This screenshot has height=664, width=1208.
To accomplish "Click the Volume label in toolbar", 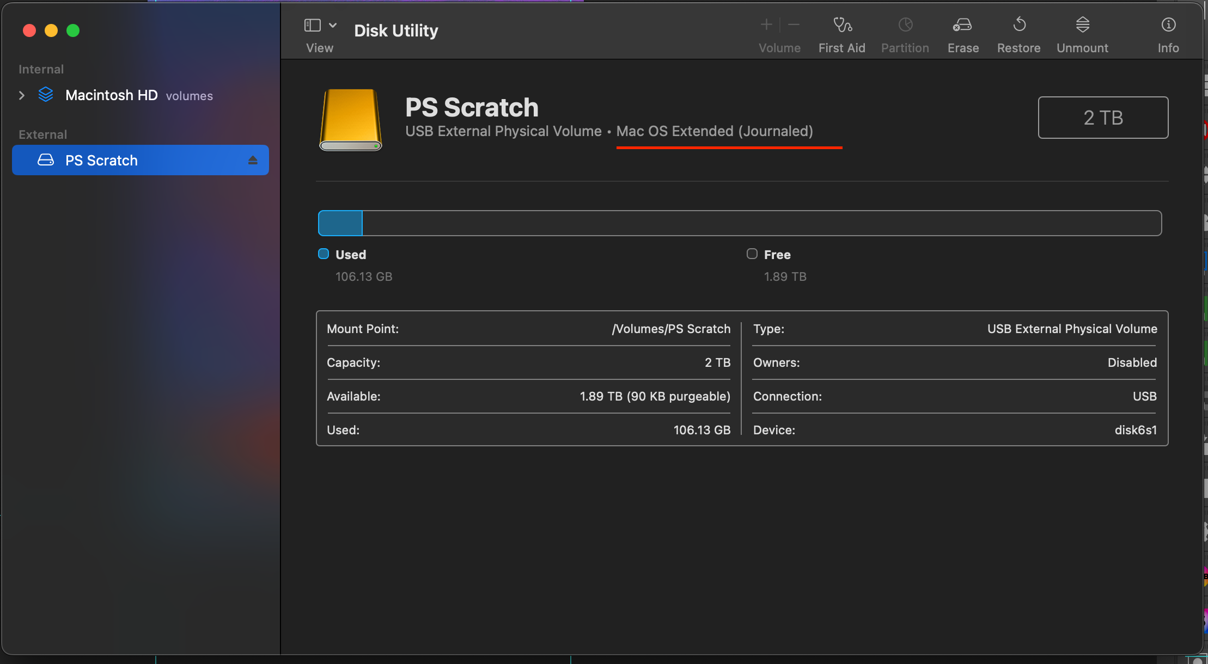I will coord(779,48).
